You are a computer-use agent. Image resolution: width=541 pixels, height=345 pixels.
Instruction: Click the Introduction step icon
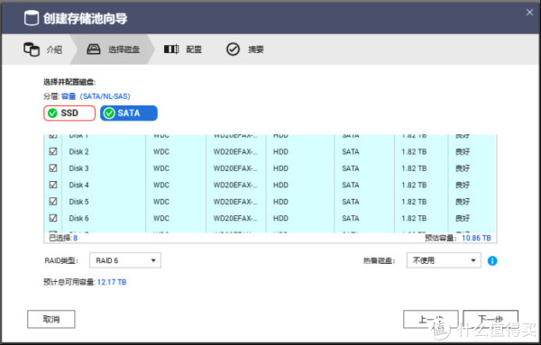click(x=32, y=50)
